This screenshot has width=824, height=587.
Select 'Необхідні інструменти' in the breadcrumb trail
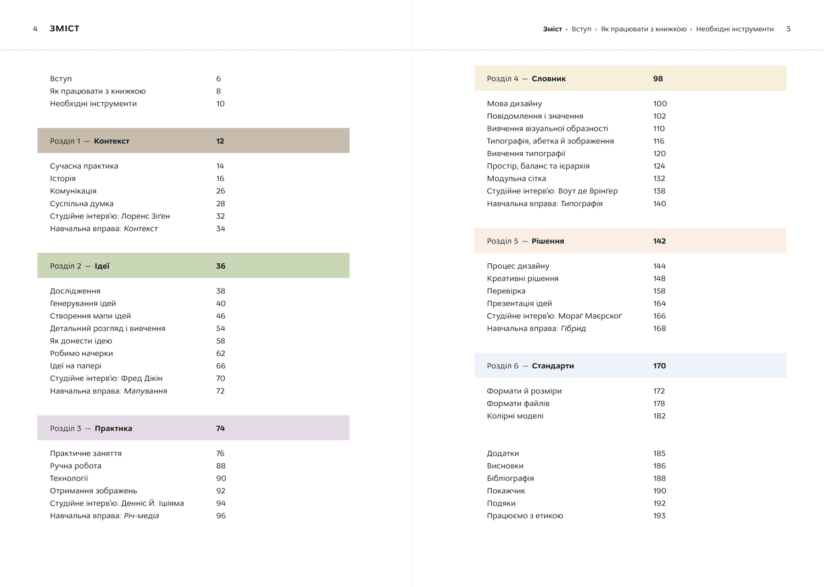click(734, 29)
